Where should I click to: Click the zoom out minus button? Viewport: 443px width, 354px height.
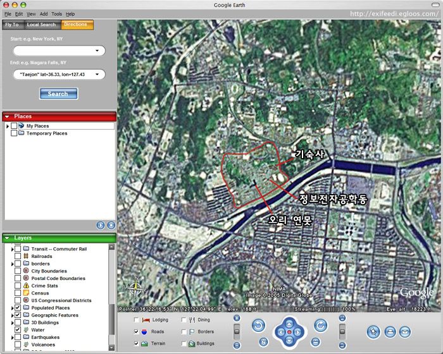[237, 345]
